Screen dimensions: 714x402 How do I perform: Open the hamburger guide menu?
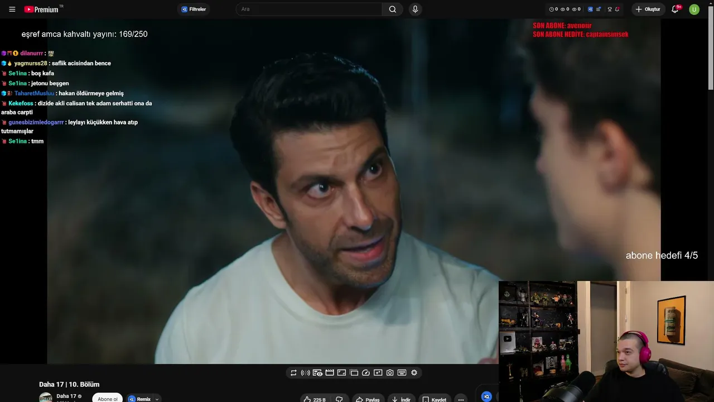(x=12, y=9)
